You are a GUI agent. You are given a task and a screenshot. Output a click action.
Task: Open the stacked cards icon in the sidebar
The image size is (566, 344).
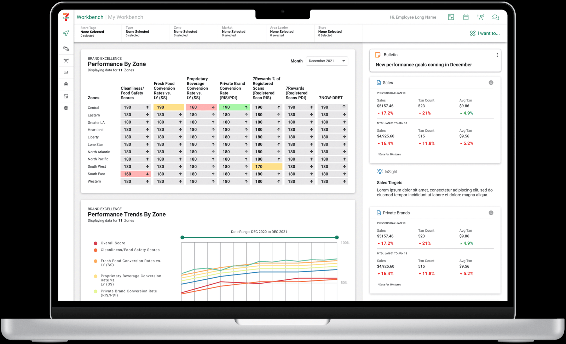coord(66,48)
